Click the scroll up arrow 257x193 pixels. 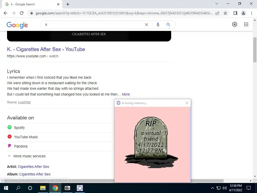click(x=255, y=20)
